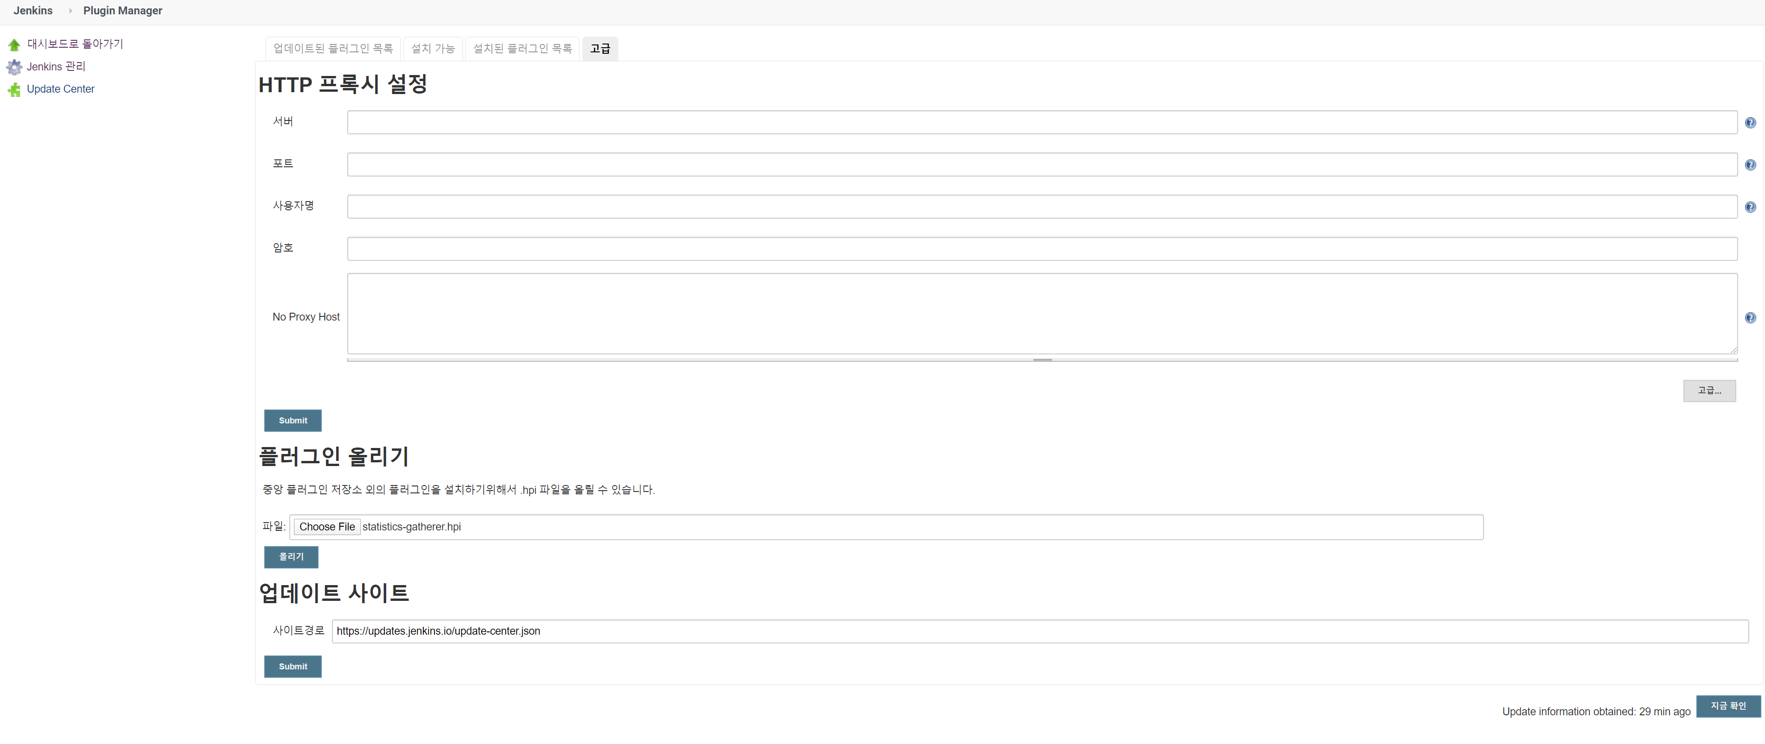
Task: Open 설치된 플러그인 목록 tab
Action: (522, 49)
